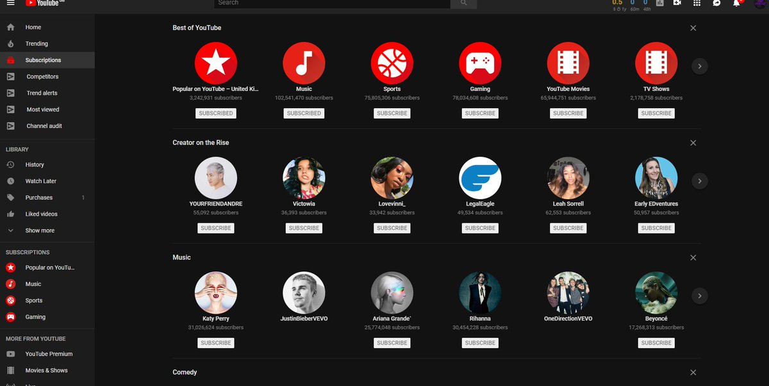Screen dimensions: 769x386
Task: Show next Music row channels arrow
Action: 700,296
